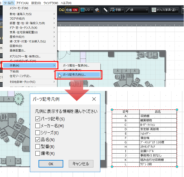Choose パーツ属性一覧表(N)... menu entry

coord(76,66)
